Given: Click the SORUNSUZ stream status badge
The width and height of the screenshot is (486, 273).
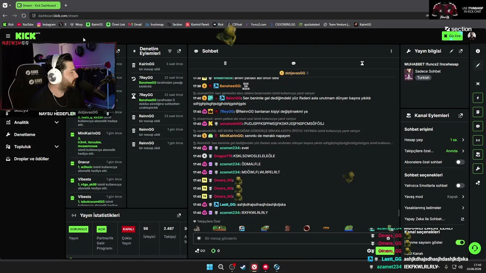Looking at the screenshot, I should [x=79, y=229].
